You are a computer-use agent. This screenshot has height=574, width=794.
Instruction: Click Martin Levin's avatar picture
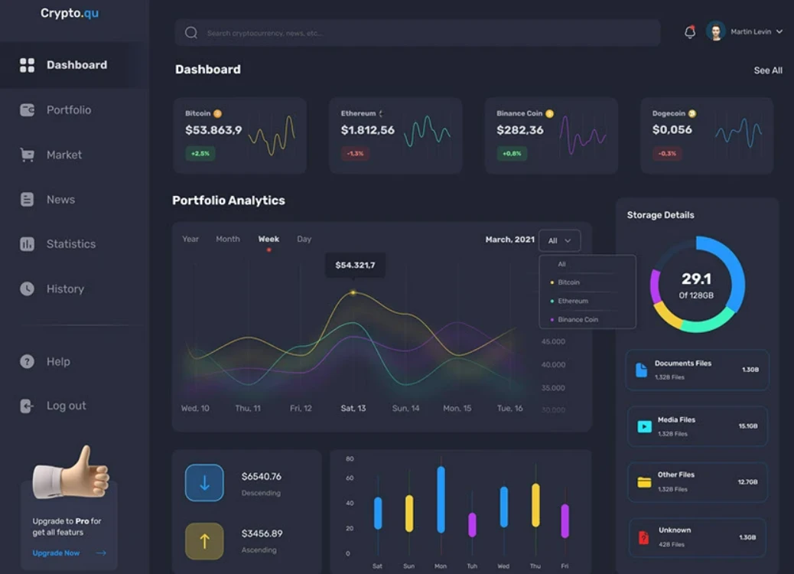715,31
